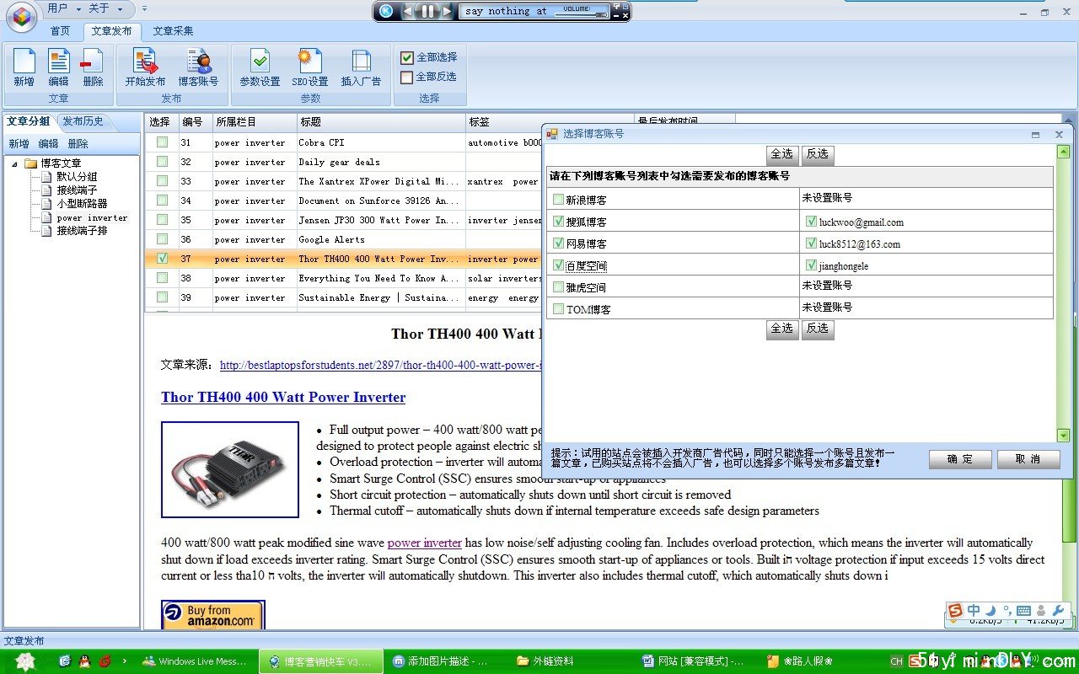Click the Thor inverter product thumbnail
The height and width of the screenshot is (674, 1079).
[x=230, y=469]
